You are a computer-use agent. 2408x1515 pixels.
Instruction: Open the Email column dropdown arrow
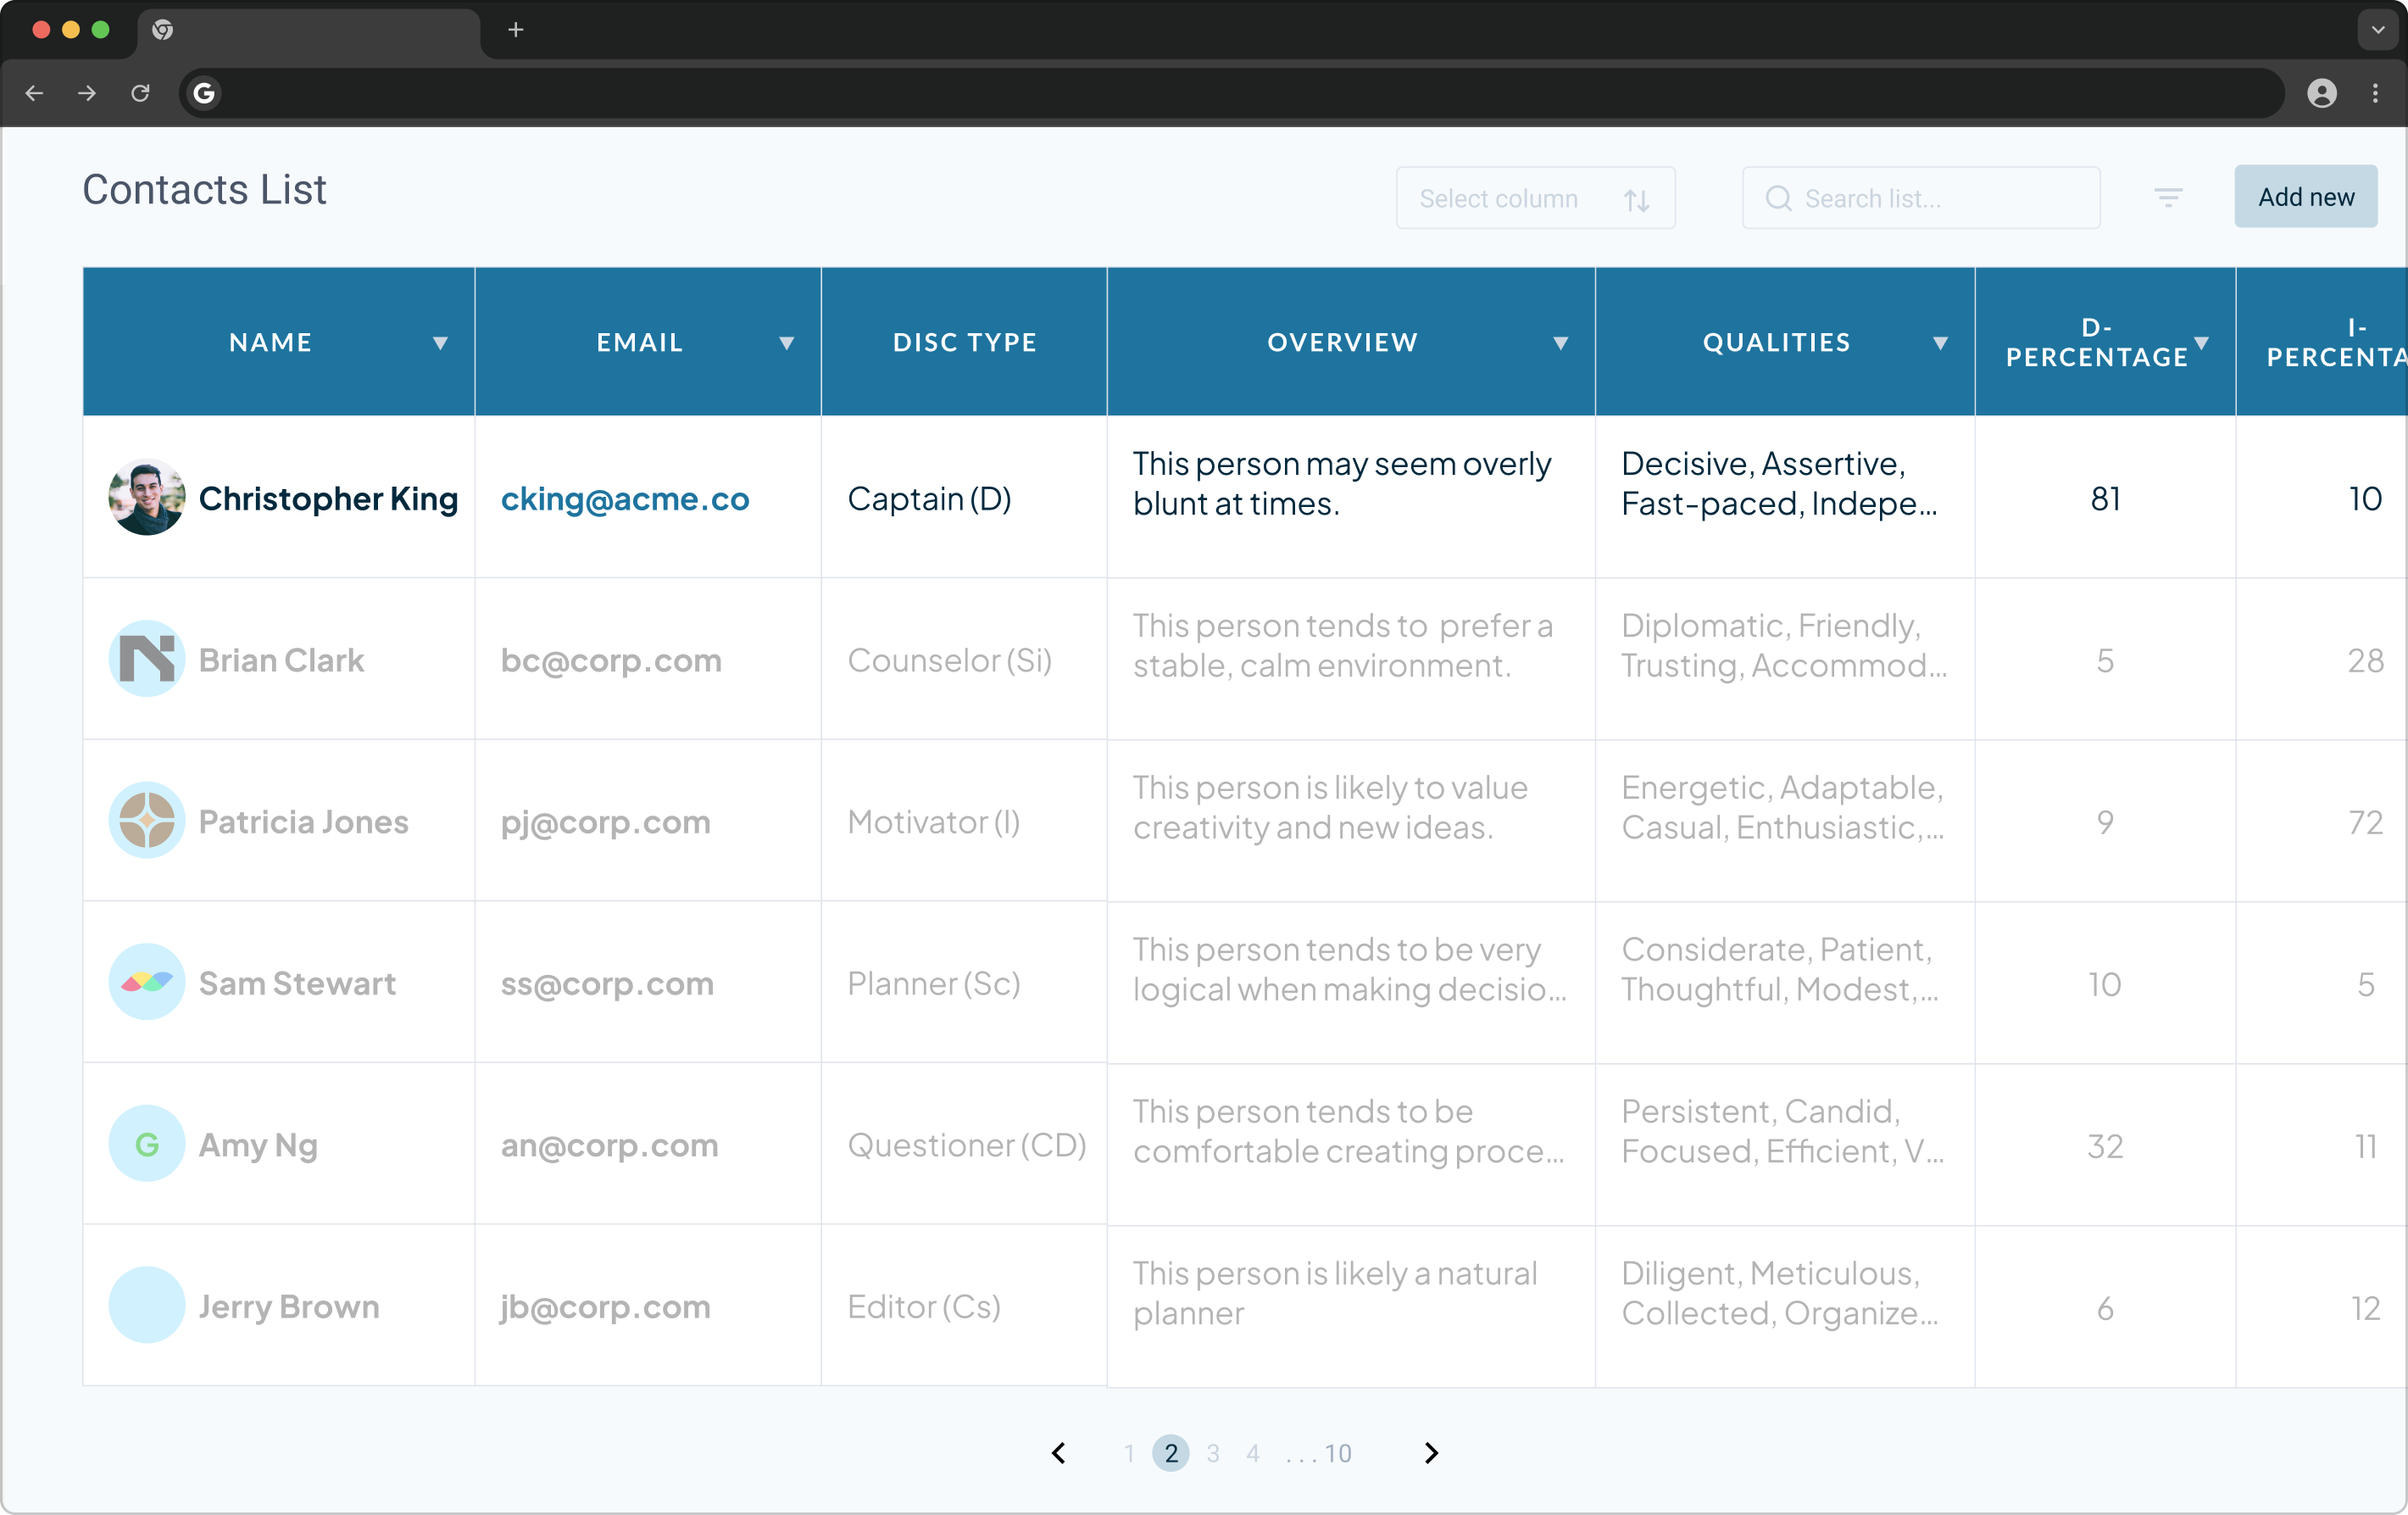(787, 343)
